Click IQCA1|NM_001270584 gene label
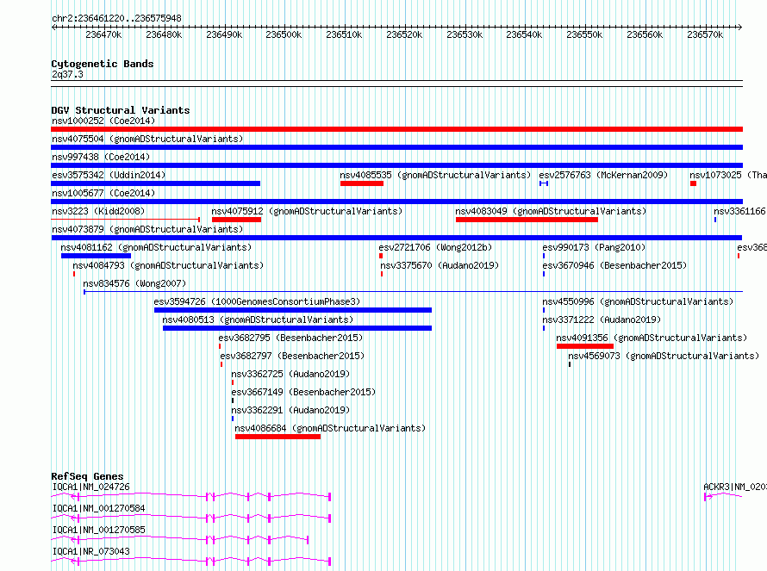 point(99,508)
